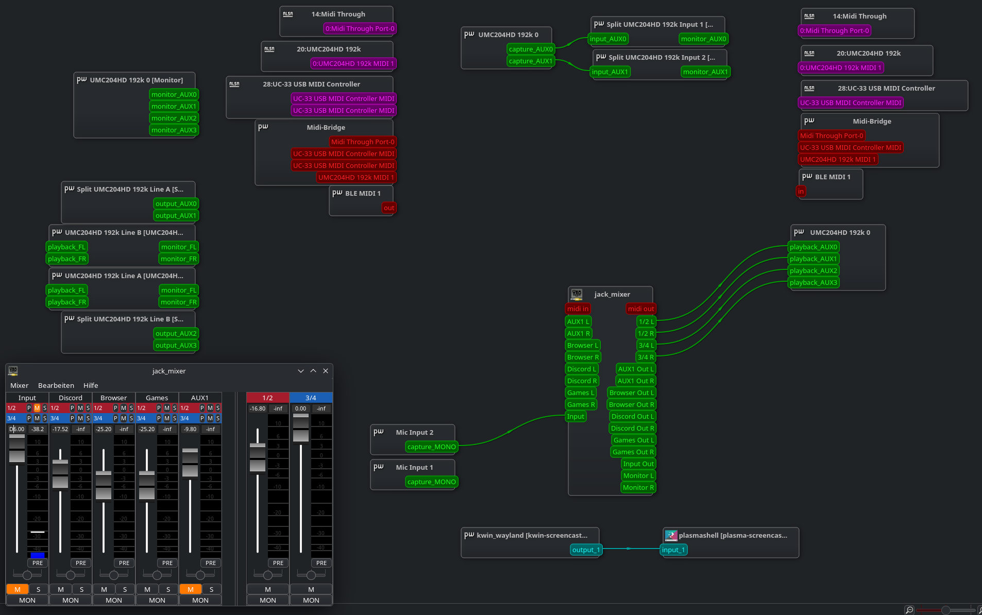Screen dimensions: 982x615
Task: Select Mic Input 2 capture_MONO port
Action: click(x=432, y=447)
